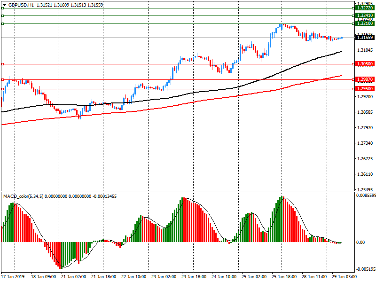This screenshot has height=282, width=376.
Task: Select left handle of 1.32100 green line
Action: [2, 24]
